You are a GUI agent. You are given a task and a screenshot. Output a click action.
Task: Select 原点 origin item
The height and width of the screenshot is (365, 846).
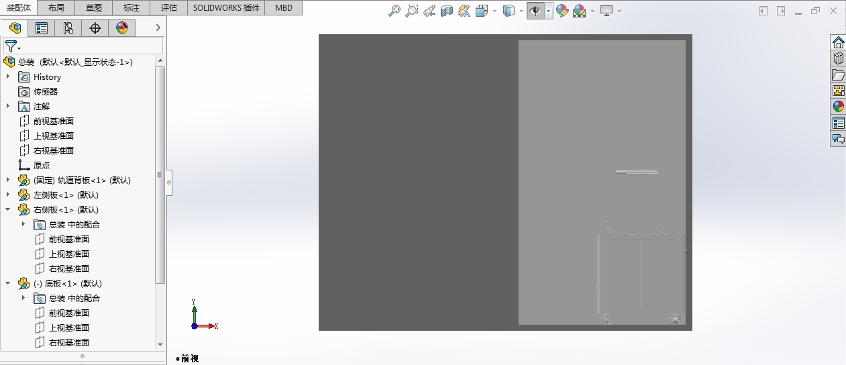(x=42, y=165)
